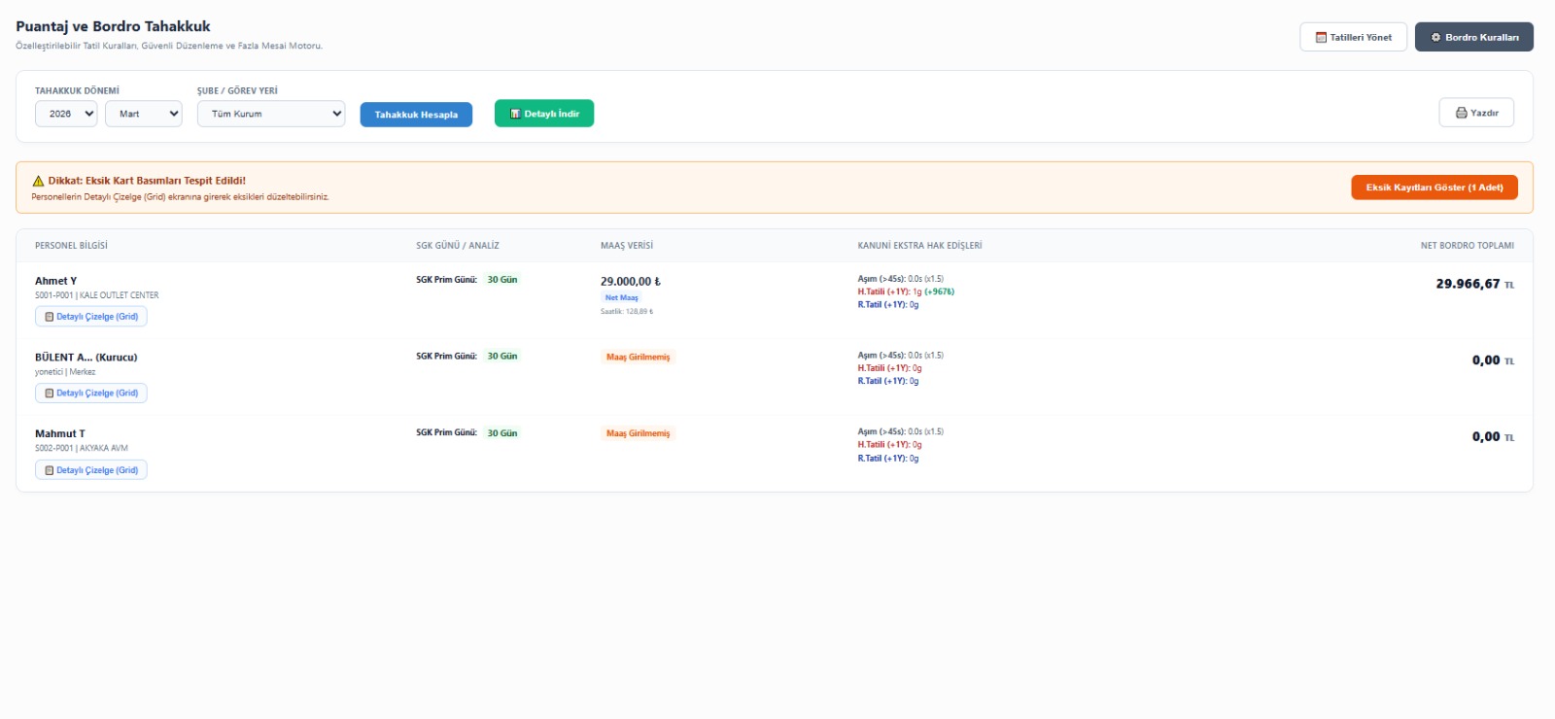Click Maaş Girilmemiş tag for Mahmut T
Viewport: 1555px width, 719px height.
(x=639, y=433)
